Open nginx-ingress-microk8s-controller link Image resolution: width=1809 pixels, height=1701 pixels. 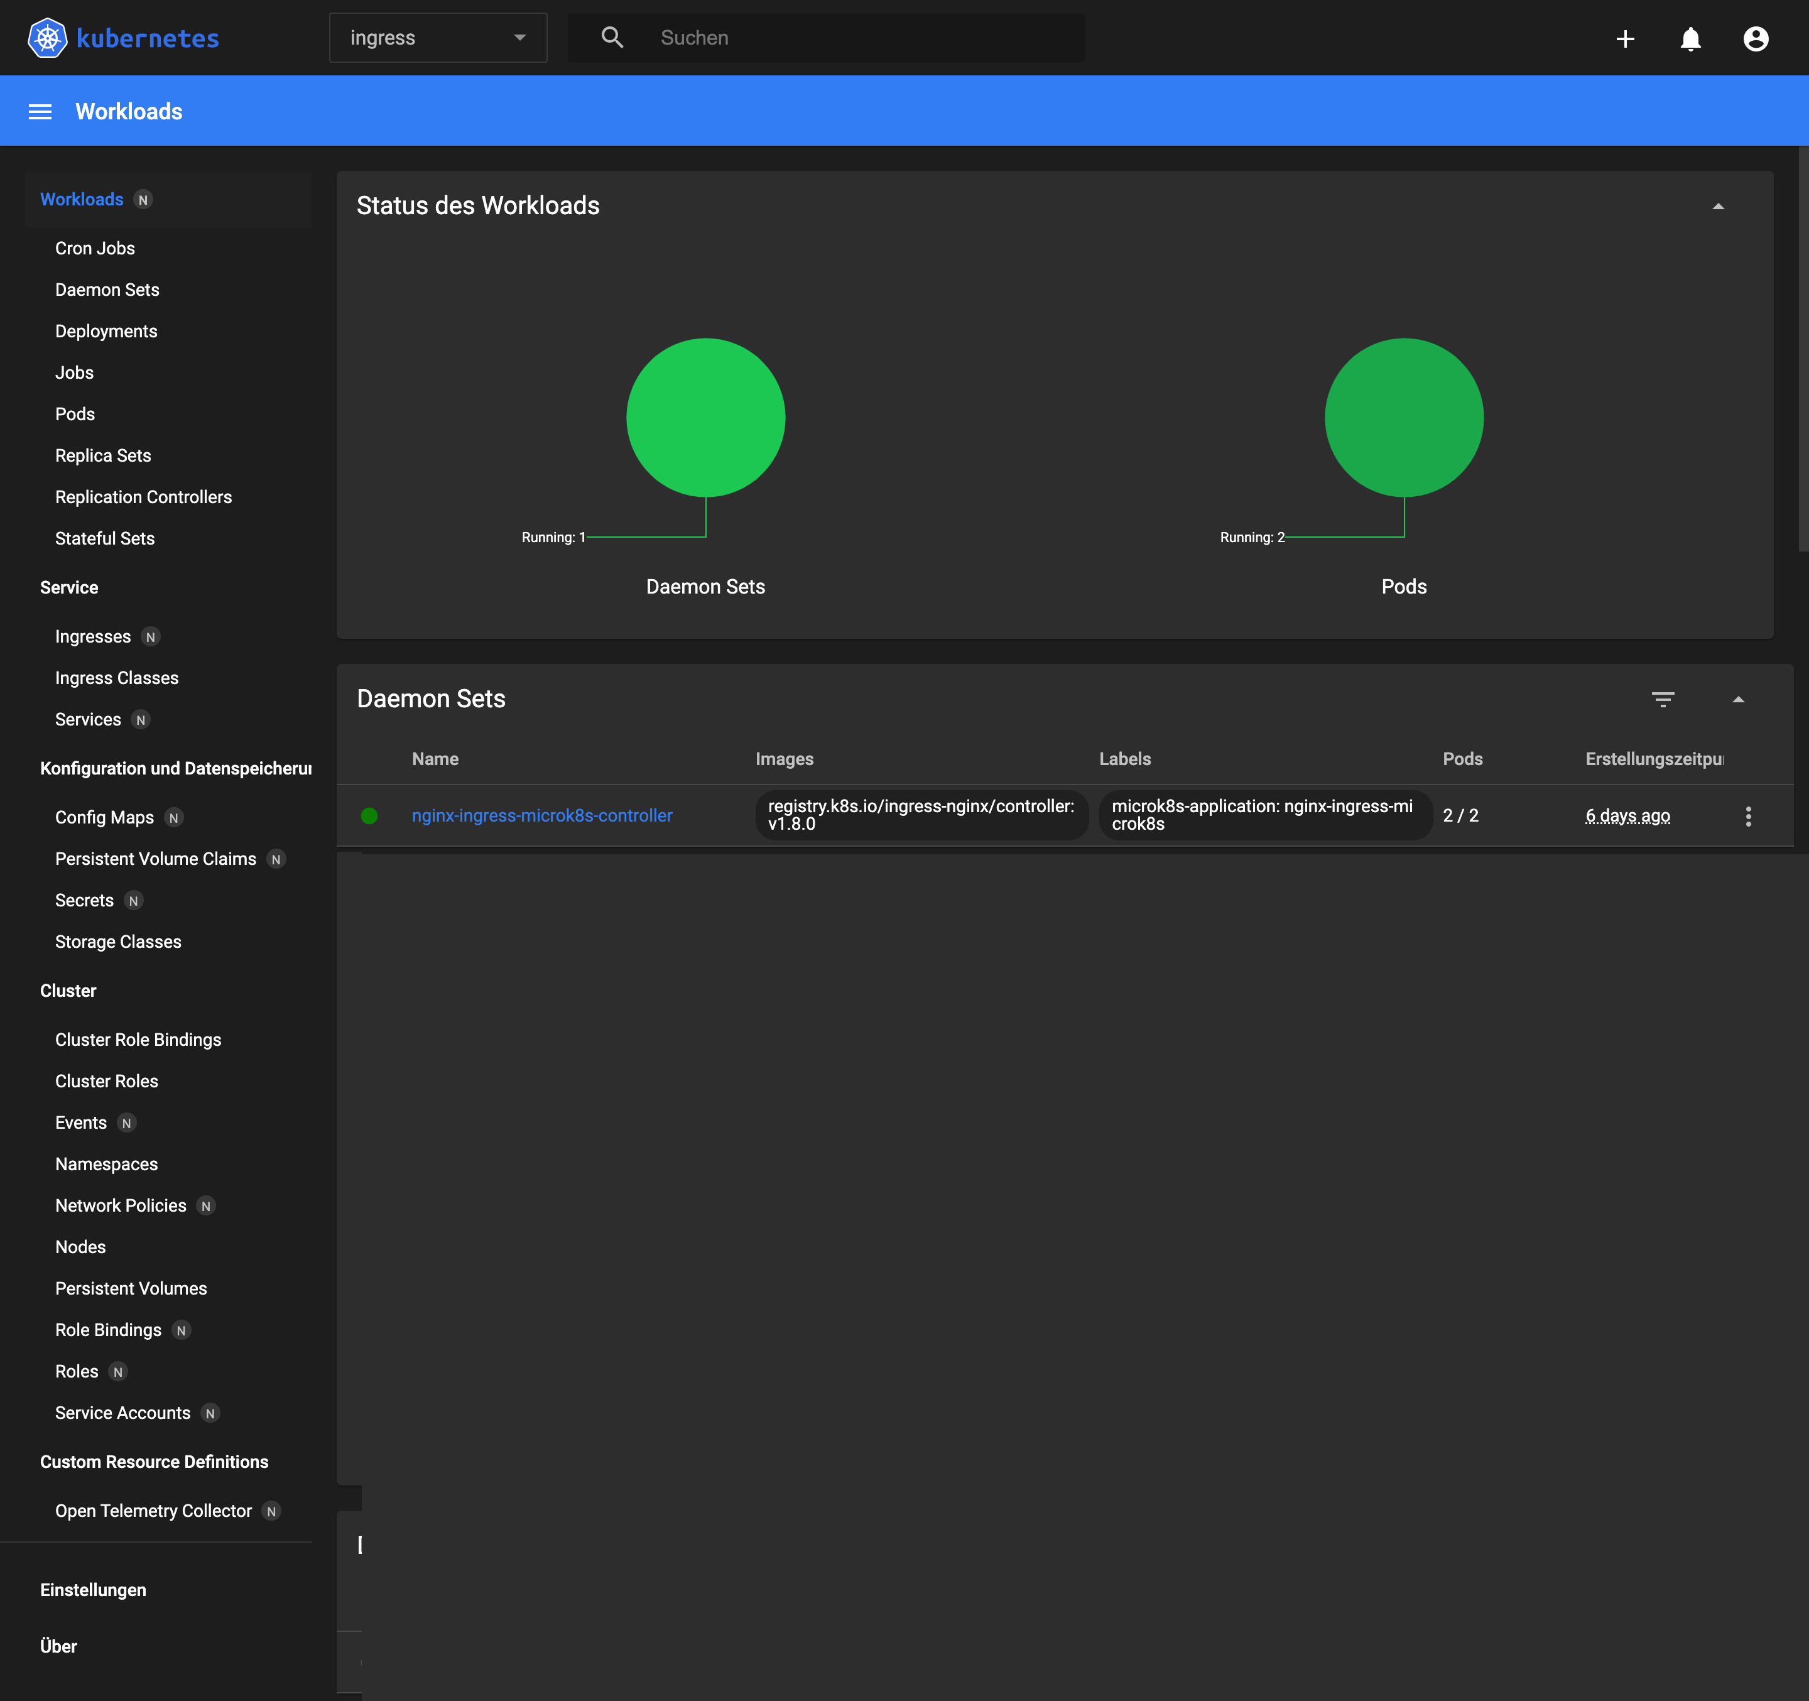(x=541, y=815)
